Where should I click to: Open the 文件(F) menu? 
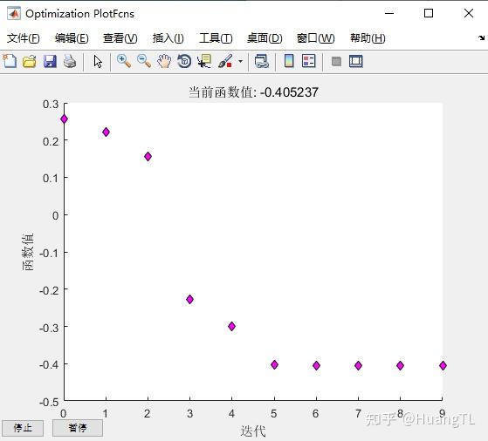(24, 38)
